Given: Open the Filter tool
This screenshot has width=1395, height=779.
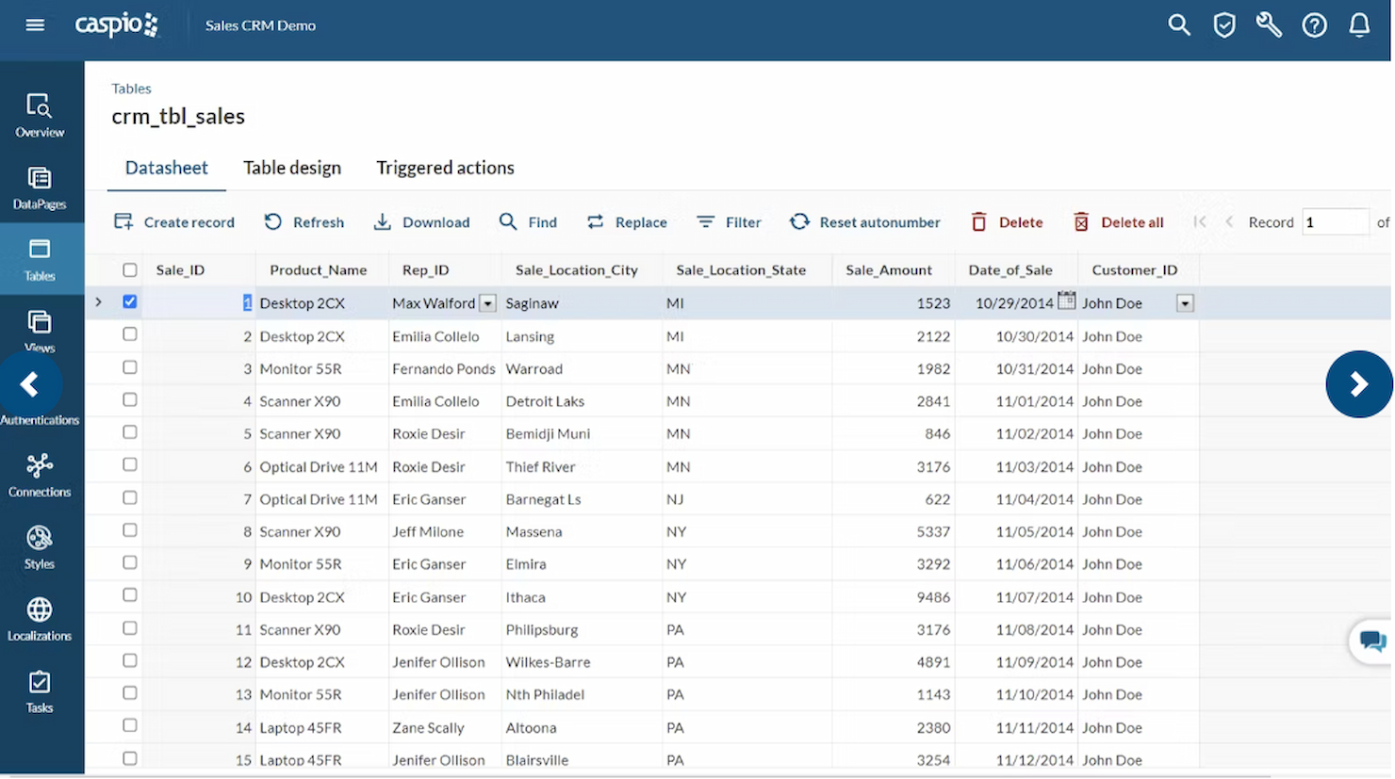Looking at the screenshot, I should (x=729, y=222).
